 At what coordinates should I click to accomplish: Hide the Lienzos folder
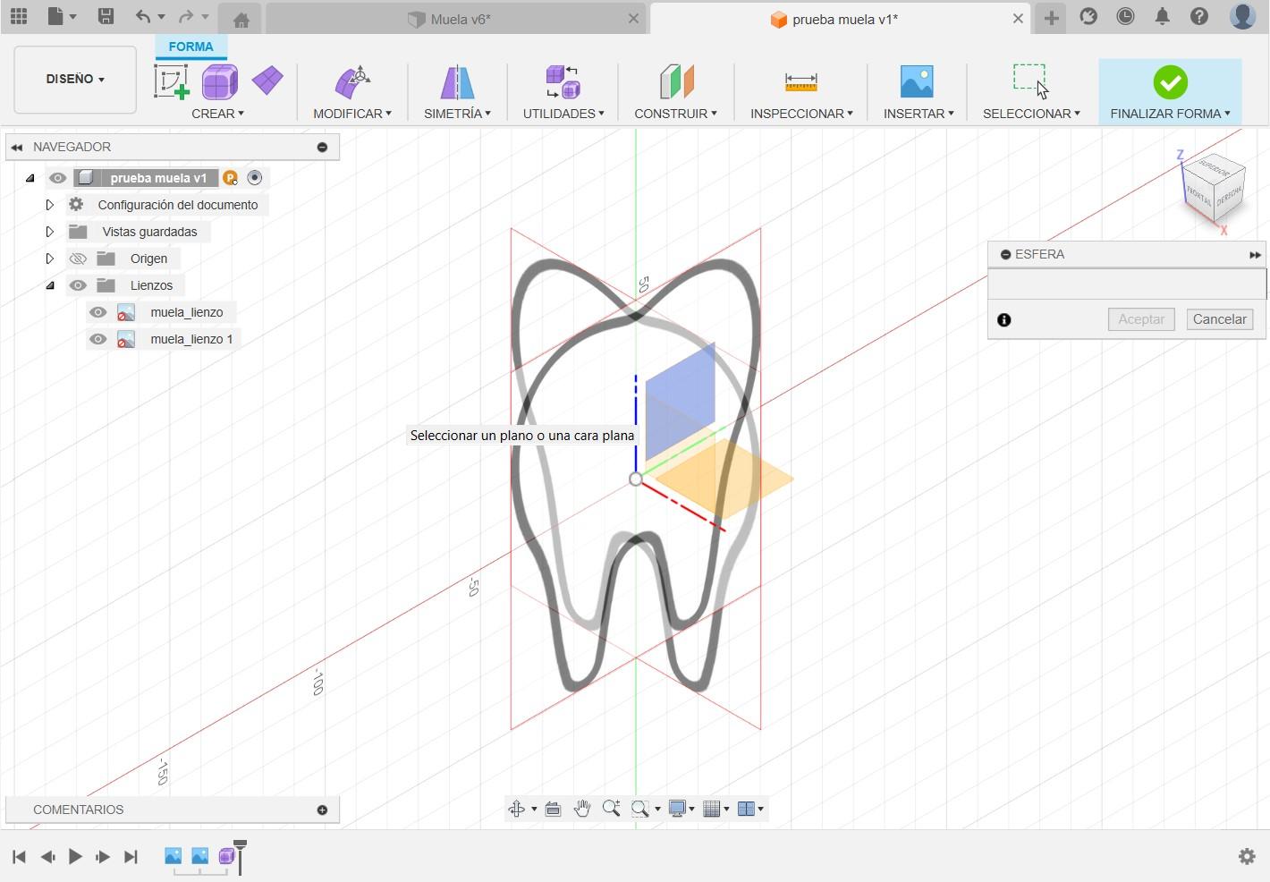pos(78,285)
